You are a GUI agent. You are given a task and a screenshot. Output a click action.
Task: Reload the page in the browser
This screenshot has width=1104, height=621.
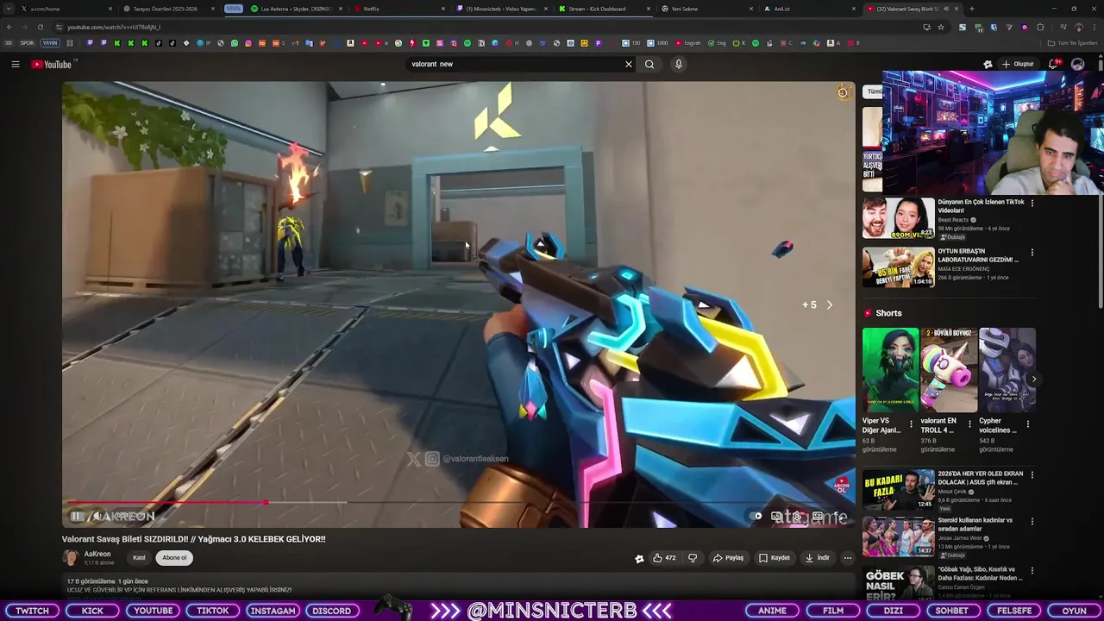tap(40, 27)
